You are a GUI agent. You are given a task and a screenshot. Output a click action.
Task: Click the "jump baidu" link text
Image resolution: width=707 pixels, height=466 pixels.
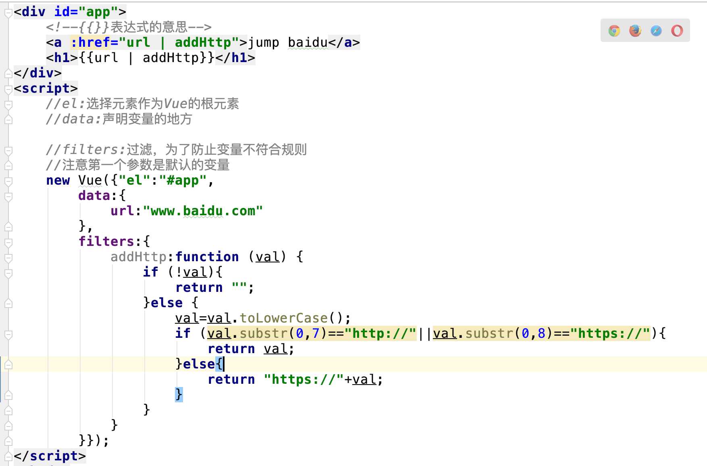point(288,42)
